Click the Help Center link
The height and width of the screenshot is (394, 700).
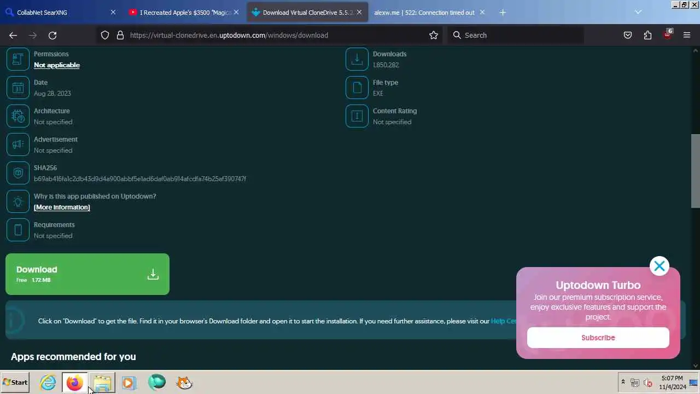504,321
